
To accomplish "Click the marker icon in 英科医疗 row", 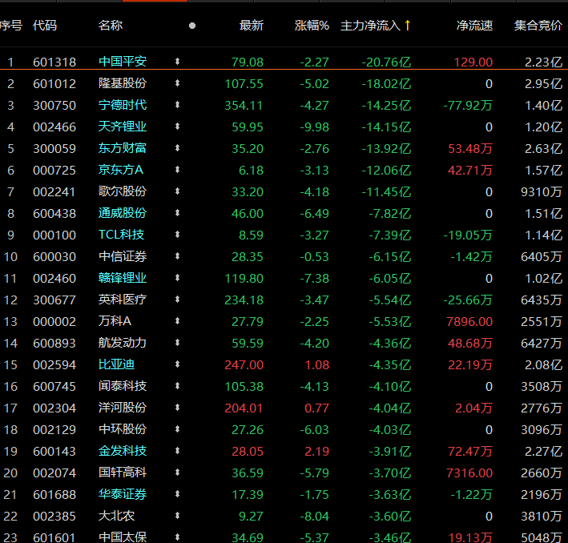I will 177,300.
